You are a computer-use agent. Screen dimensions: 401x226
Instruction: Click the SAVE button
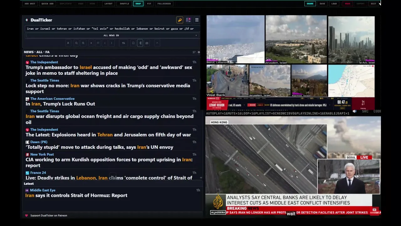pyautogui.click(x=322, y=4)
